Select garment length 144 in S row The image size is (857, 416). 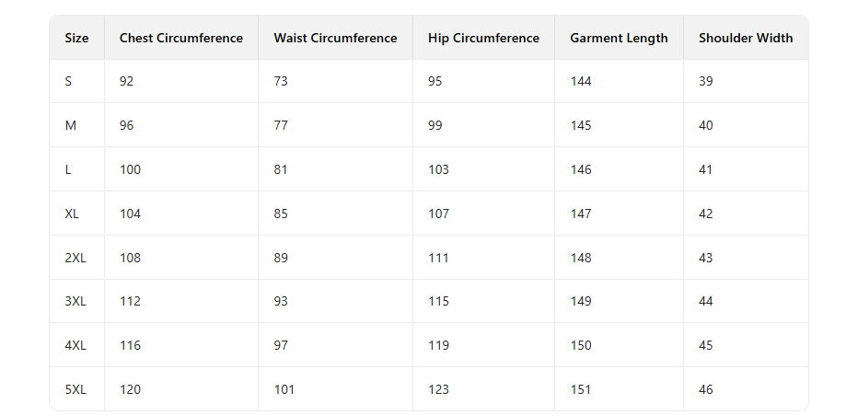point(581,81)
